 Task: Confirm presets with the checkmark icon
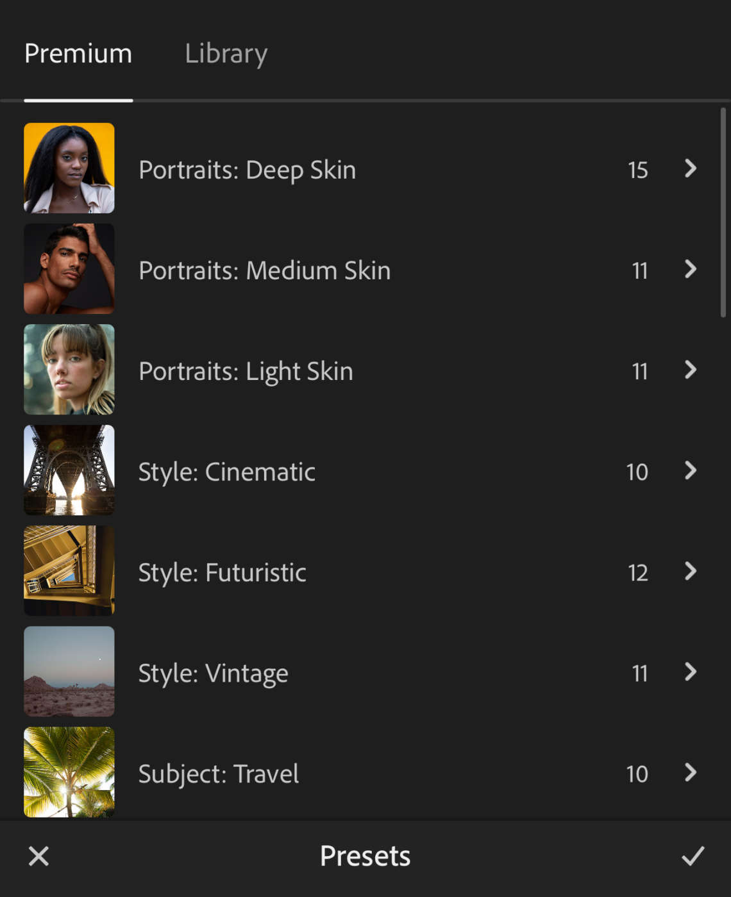[x=693, y=856]
